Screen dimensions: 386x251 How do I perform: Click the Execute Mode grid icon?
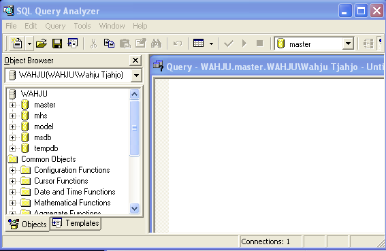[x=198, y=43]
